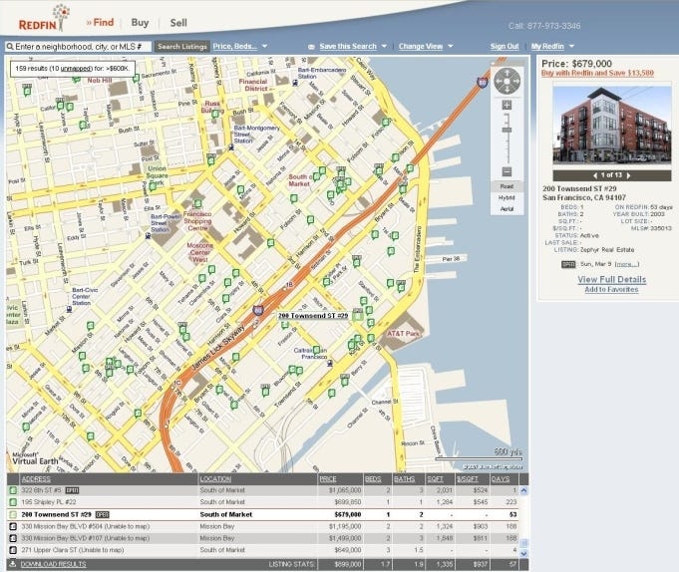Sort listings by Location column
This screenshot has height=572, width=679.
click(215, 479)
